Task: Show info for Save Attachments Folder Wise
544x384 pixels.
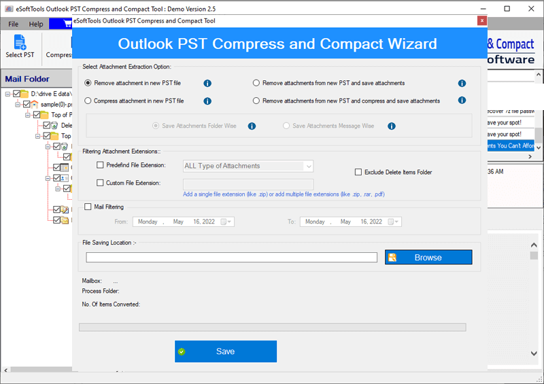Action: 252,126
